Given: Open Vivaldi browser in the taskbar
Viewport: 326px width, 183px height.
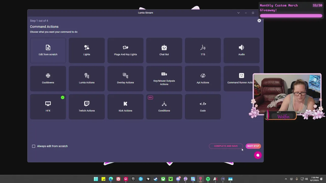Looking at the screenshot, I should tap(118, 179).
